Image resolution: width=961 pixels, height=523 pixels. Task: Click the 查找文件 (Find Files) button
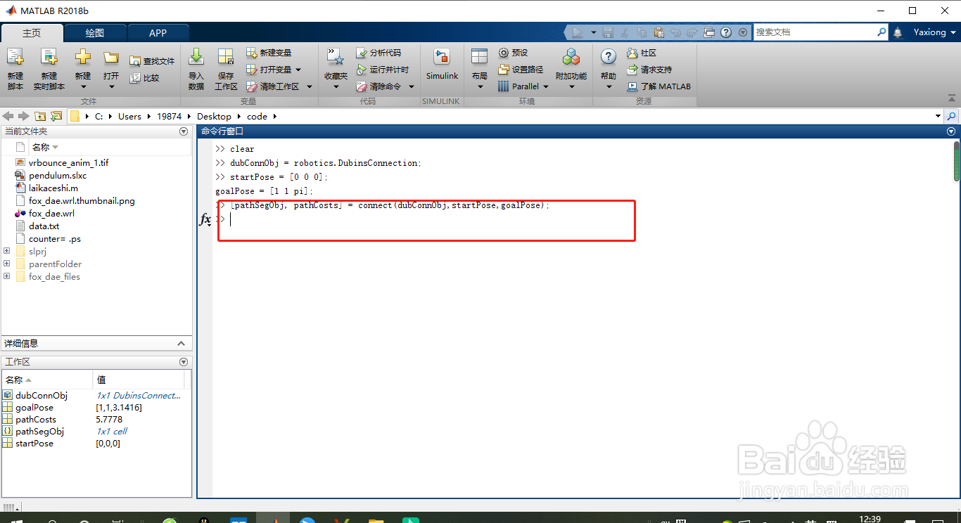pos(152,61)
